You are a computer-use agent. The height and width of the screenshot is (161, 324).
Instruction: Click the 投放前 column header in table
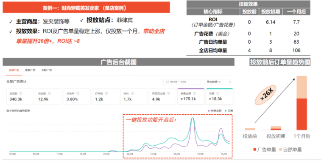pos(249,12)
